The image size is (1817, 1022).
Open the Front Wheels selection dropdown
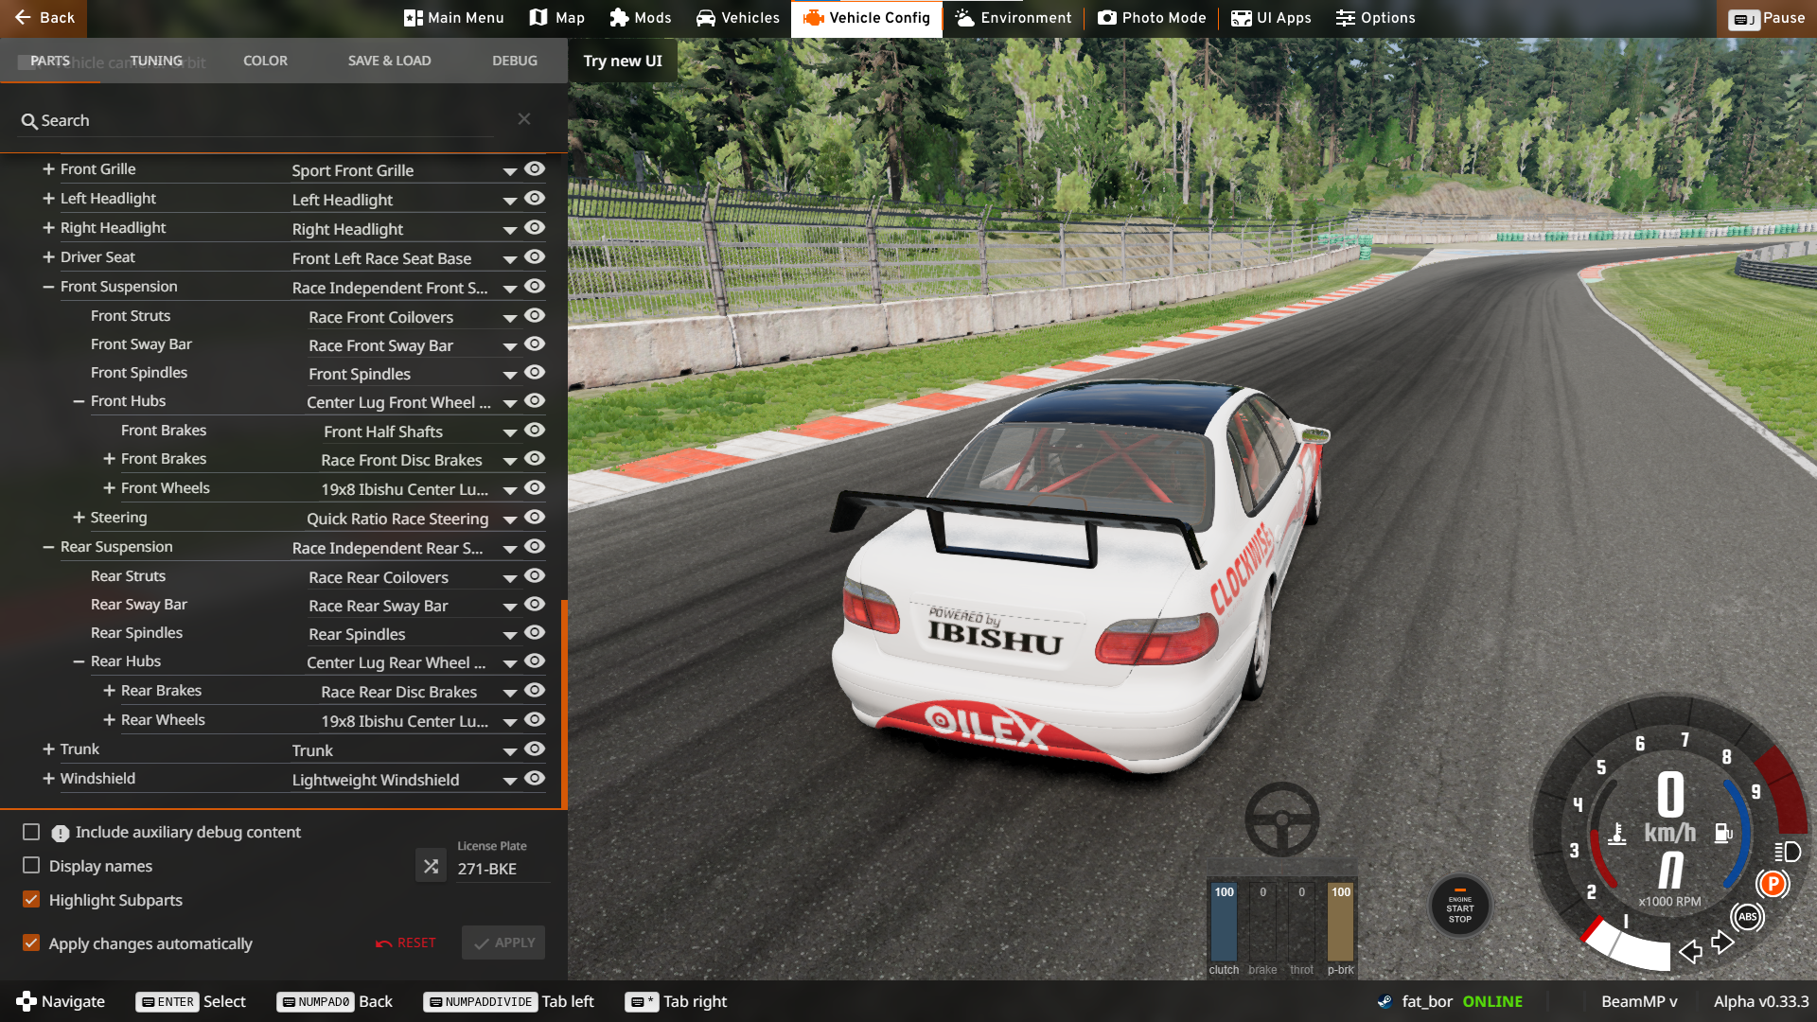pyautogui.click(x=419, y=489)
